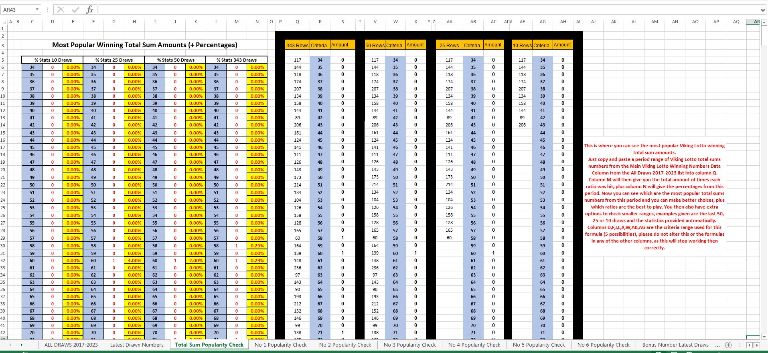
Task: Show more sheet tabs via ellipsis
Action: (x=717, y=345)
